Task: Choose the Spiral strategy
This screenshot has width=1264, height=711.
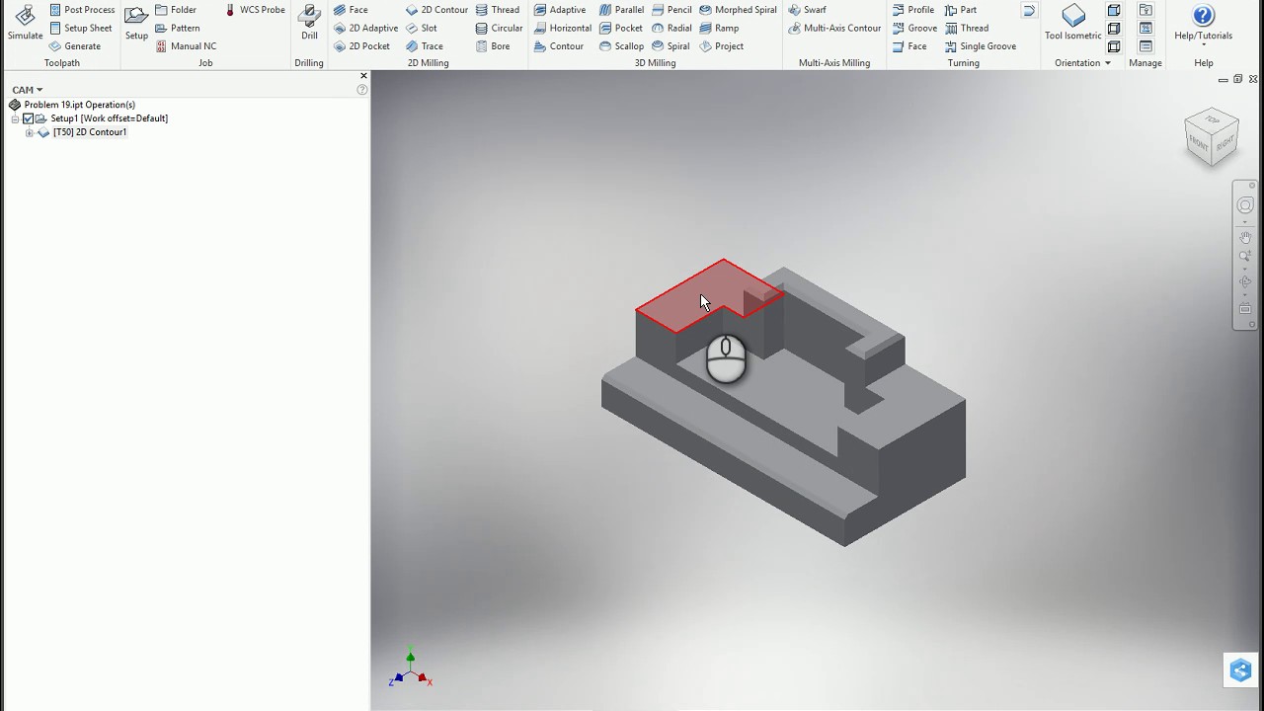Action: 671,46
